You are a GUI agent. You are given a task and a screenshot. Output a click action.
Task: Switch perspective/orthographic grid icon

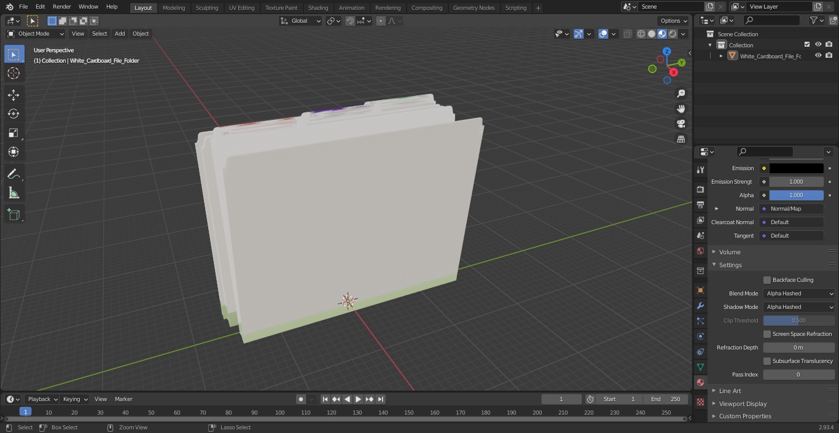pyautogui.click(x=681, y=139)
